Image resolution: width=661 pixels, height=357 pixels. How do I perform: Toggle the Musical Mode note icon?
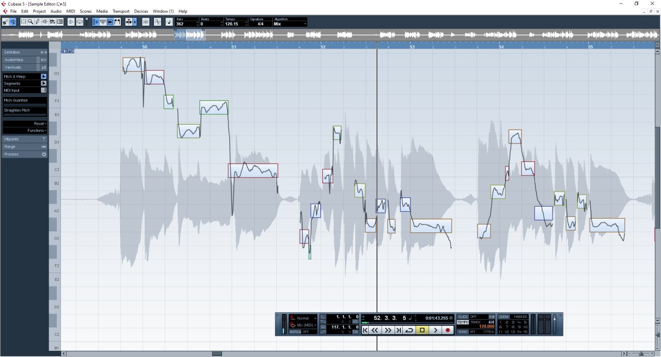coord(169,22)
